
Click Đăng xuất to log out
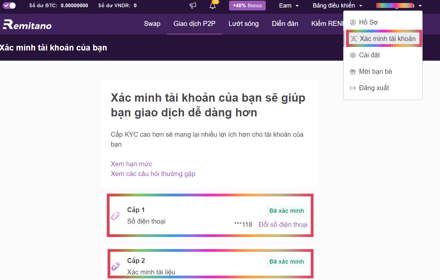click(x=383, y=88)
